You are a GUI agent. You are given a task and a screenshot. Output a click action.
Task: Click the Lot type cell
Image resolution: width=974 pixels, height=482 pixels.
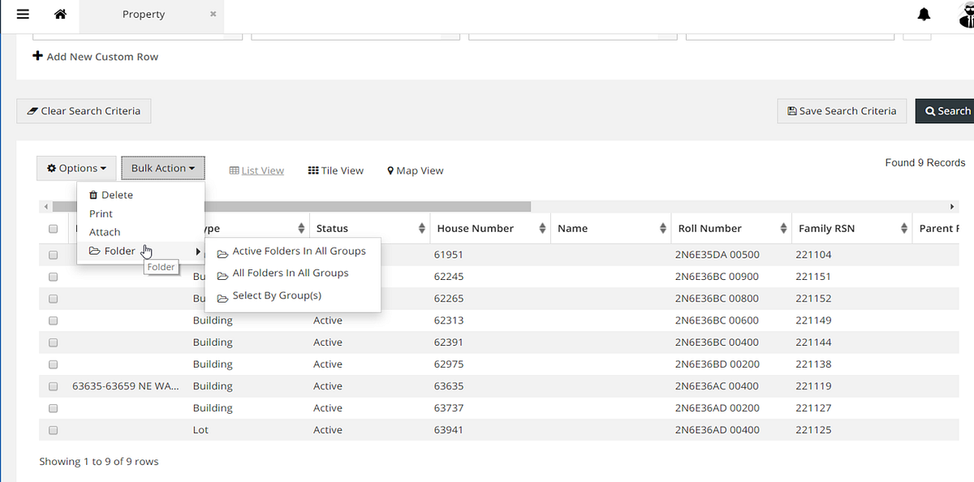pos(200,430)
